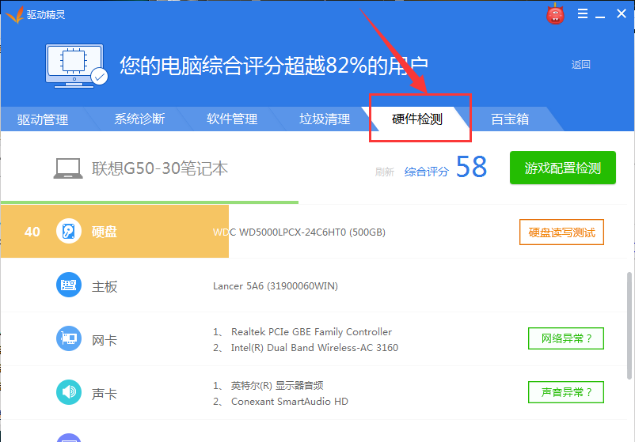Click the red monster mascot icon
Screen dimensions: 635x442
555,14
